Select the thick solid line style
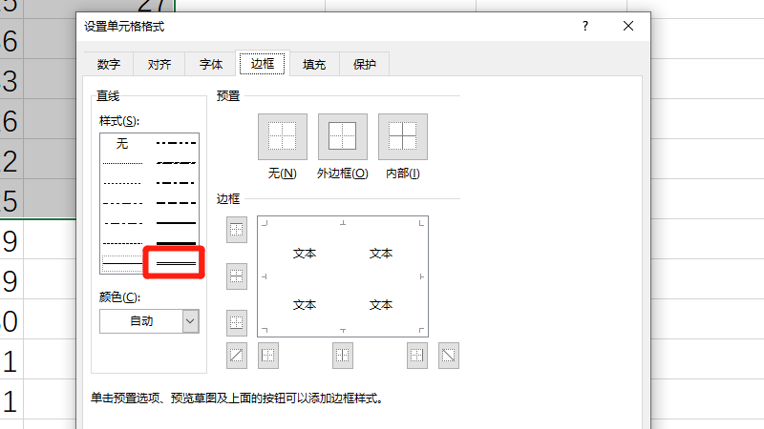The height and width of the screenshot is (429, 764). point(176,243)
